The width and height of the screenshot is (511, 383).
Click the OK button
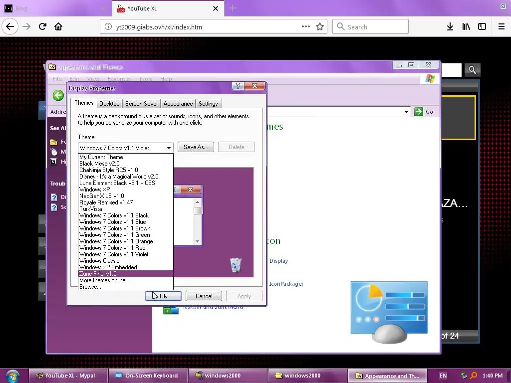[163, 296]
